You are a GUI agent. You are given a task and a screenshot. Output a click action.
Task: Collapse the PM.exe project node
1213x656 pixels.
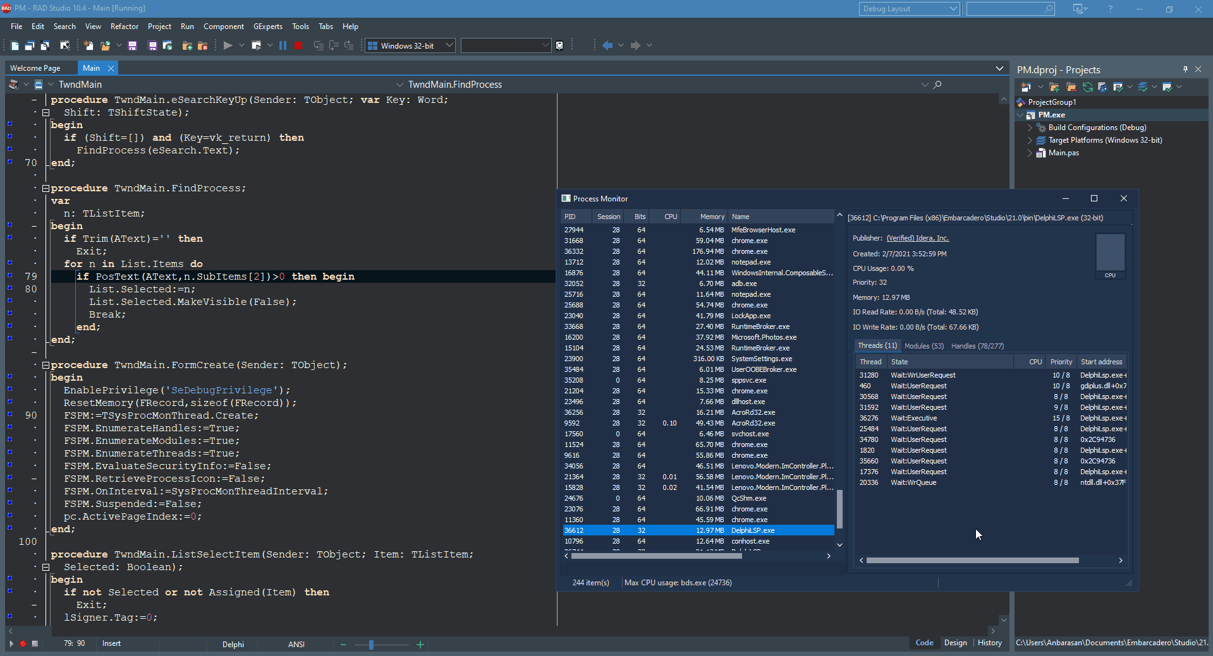coord(1020,115)
